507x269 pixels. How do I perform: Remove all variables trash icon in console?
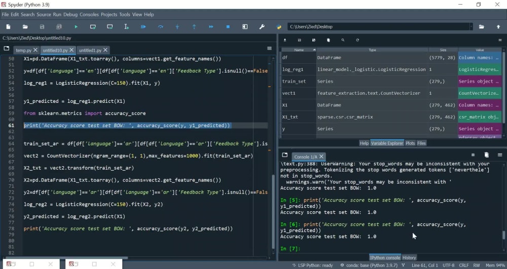point(486,155)
